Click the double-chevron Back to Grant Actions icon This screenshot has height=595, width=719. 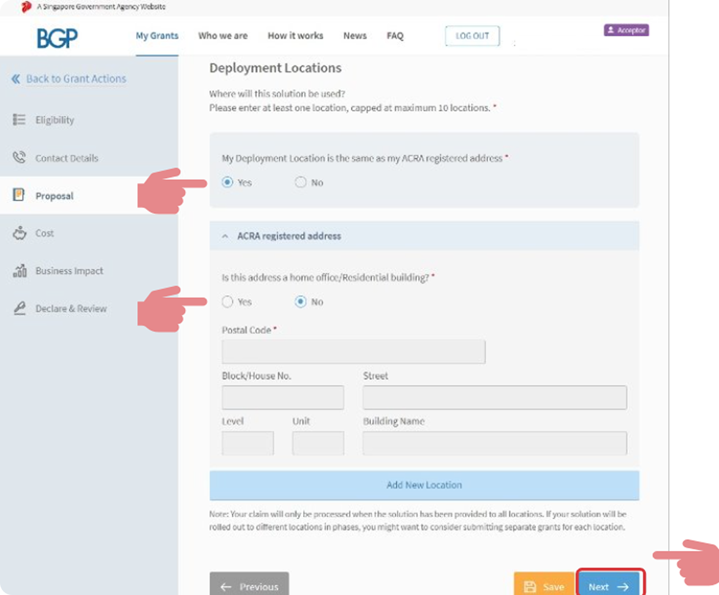click(x=16, y=79)
